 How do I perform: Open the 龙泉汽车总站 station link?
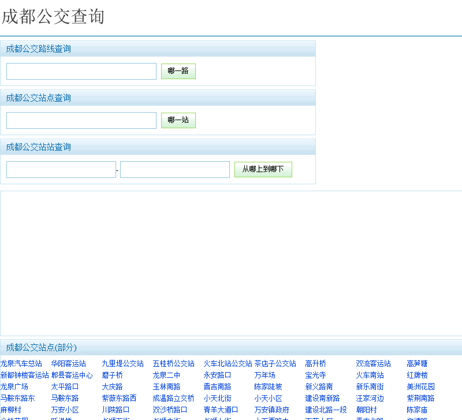coord(21,364)
